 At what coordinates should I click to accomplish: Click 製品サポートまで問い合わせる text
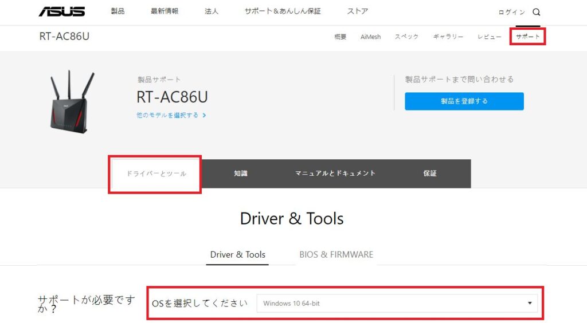[x=459, y=79]
